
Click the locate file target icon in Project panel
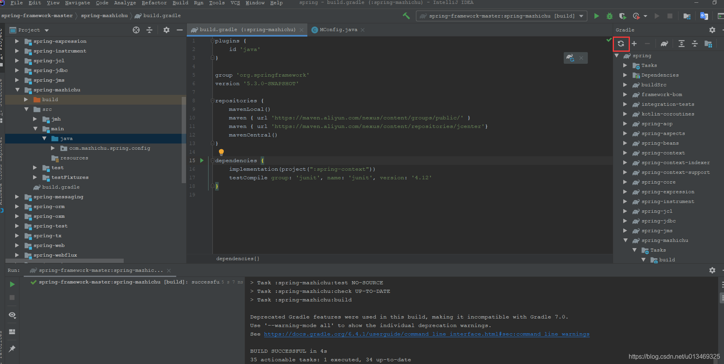(x=136, y=30)
